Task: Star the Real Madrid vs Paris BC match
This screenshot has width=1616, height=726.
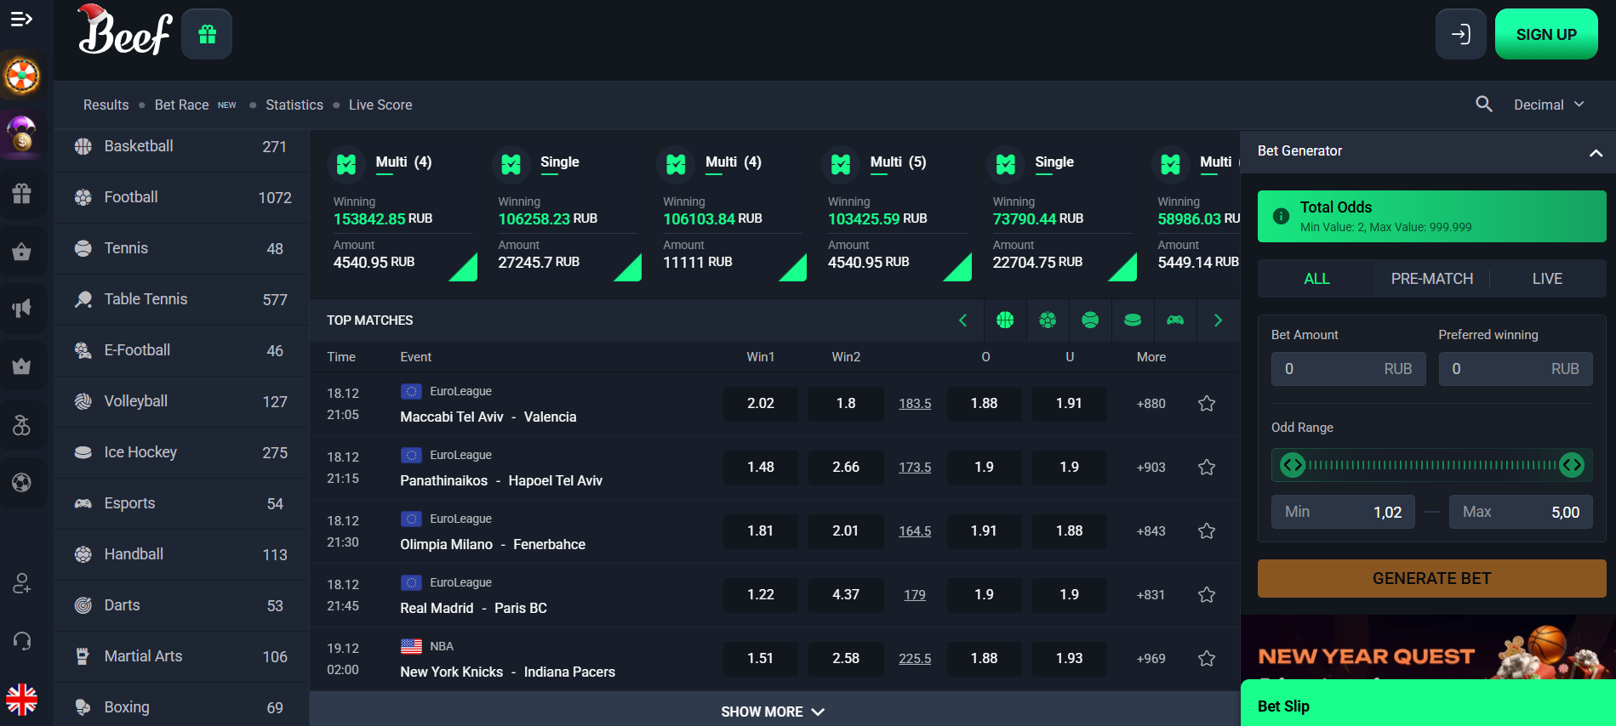Action: (1206, 595)
